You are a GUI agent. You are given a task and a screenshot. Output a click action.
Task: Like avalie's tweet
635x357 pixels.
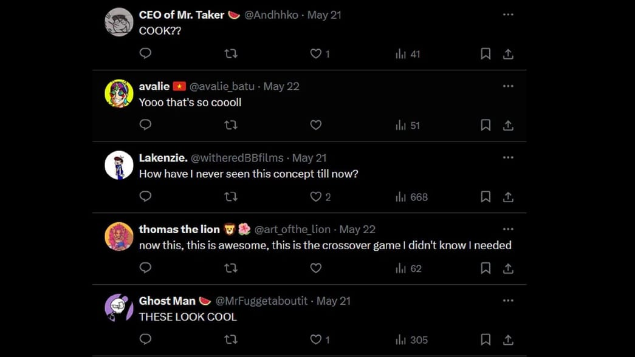click(x=316, y=125)
